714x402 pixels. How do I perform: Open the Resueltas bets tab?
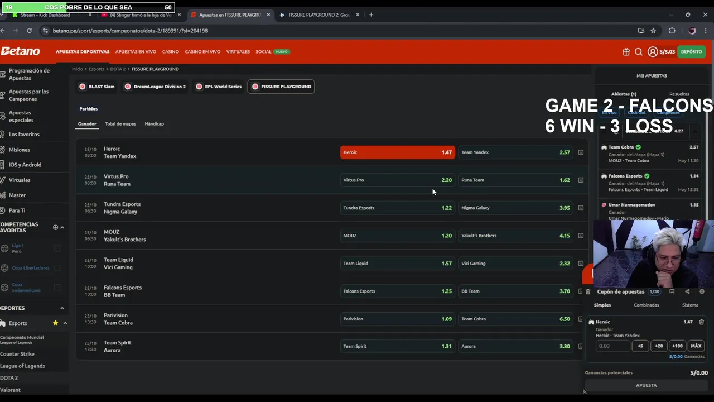679,94
